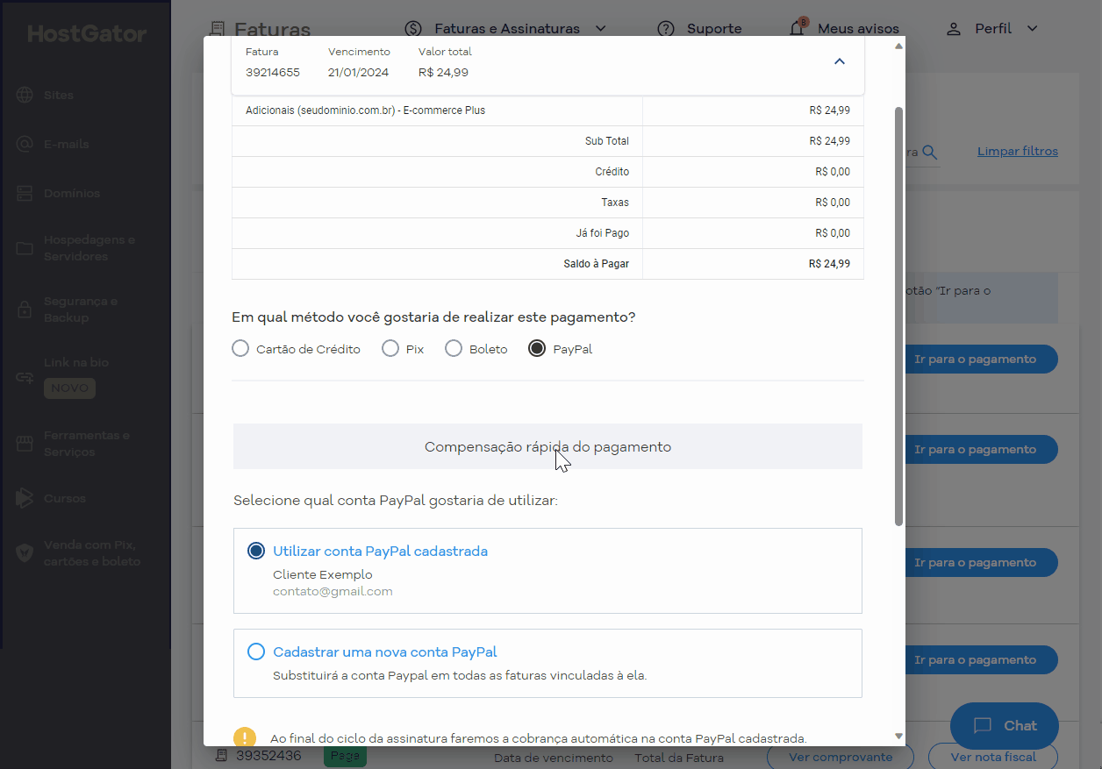Open Segurança e Backup menu item
Viewport: 1102px width, 769px height.
[81, 310]
